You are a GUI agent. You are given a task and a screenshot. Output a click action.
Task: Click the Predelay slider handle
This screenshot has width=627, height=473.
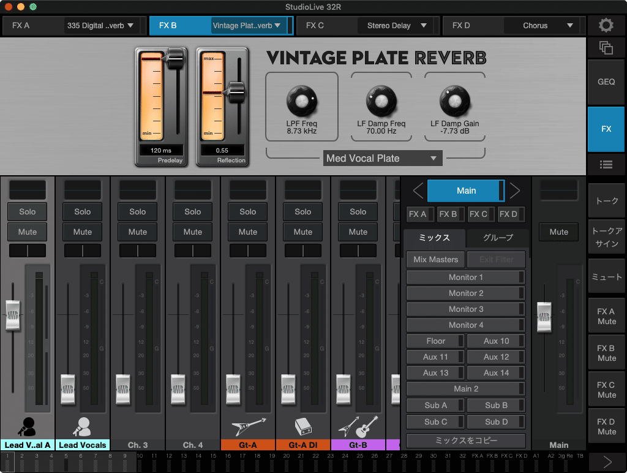tap(175, 59)
